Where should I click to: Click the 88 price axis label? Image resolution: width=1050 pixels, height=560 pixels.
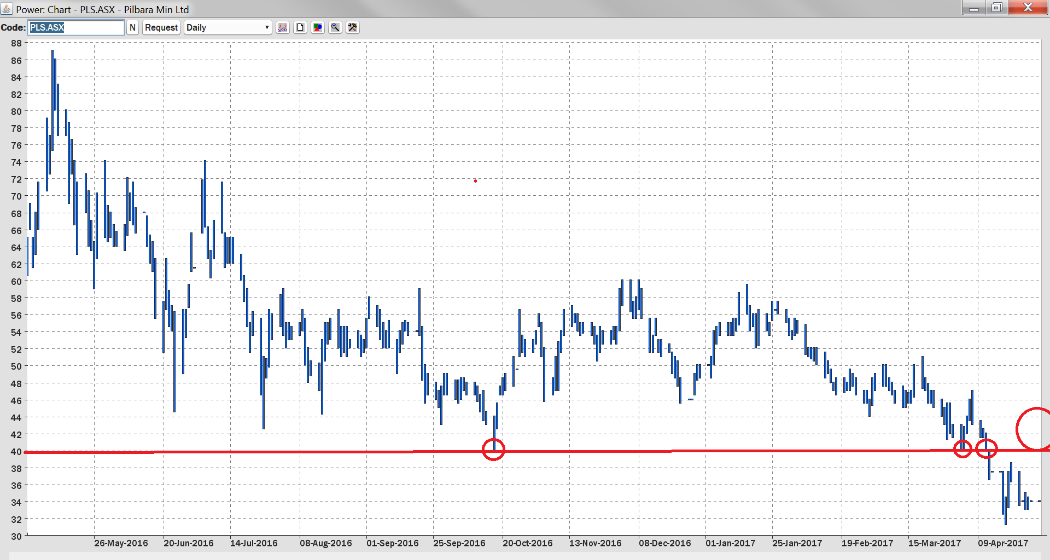click(x=16, y=43)
